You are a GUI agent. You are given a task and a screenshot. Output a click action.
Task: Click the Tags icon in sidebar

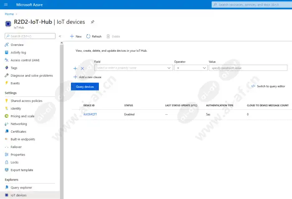7,68
